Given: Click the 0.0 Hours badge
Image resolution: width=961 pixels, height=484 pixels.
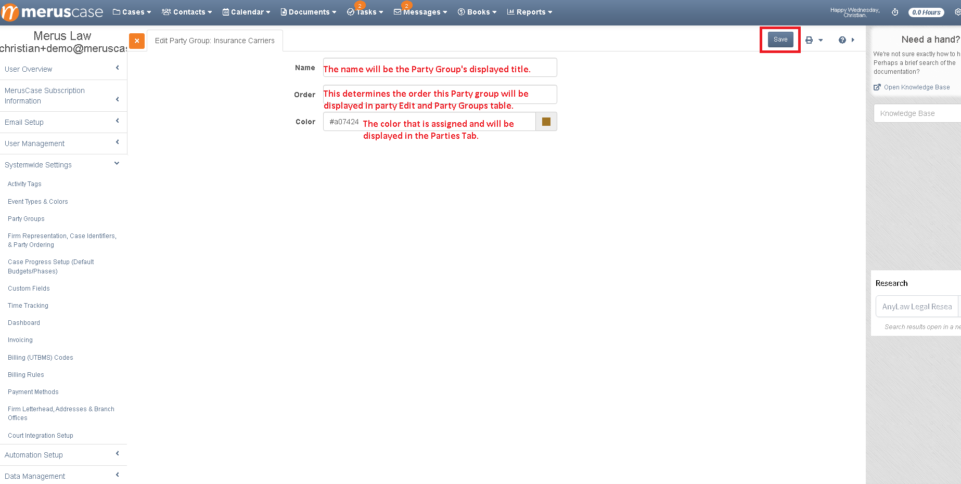Looking at the screenshot, I should [x=926, y=12].
